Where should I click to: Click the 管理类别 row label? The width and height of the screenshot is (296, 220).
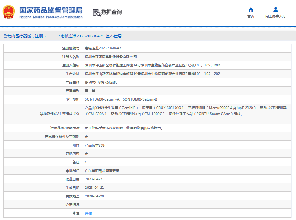pyautogui.click(x=72, y=91)
